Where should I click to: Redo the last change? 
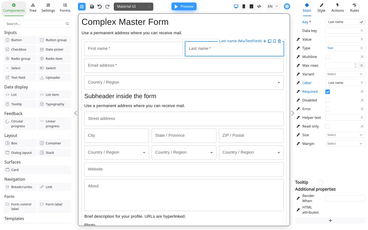tap(107, 7)
